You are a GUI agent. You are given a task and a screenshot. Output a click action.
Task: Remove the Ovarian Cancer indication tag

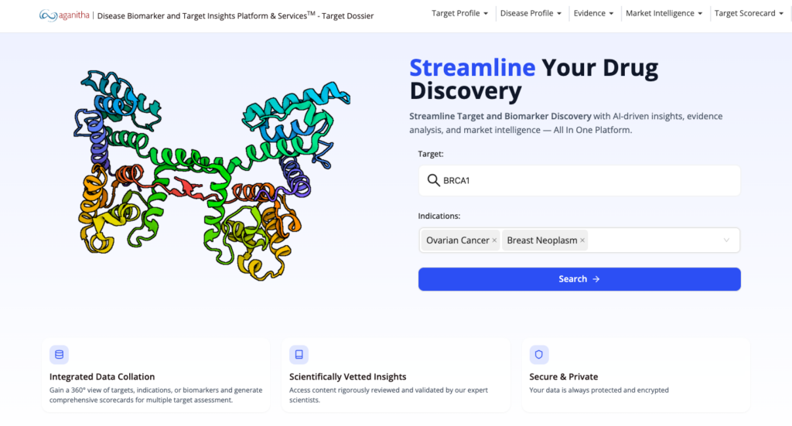click(494, 240)
